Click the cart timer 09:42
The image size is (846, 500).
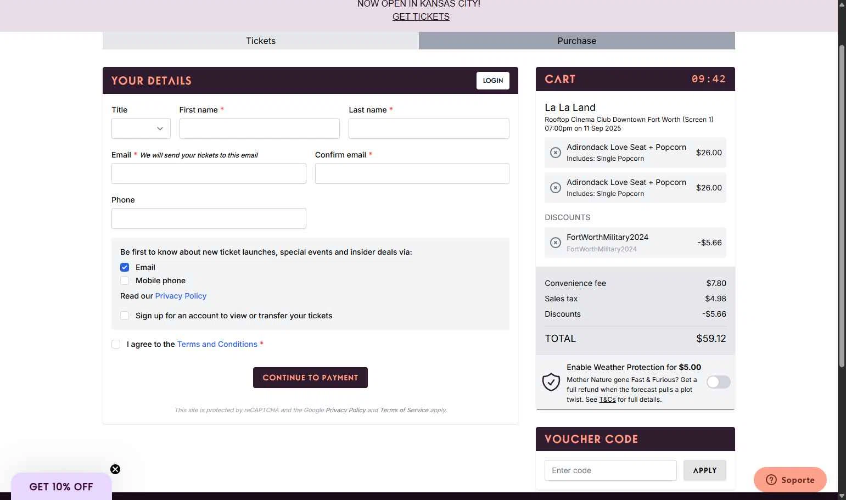pos(708,79)
